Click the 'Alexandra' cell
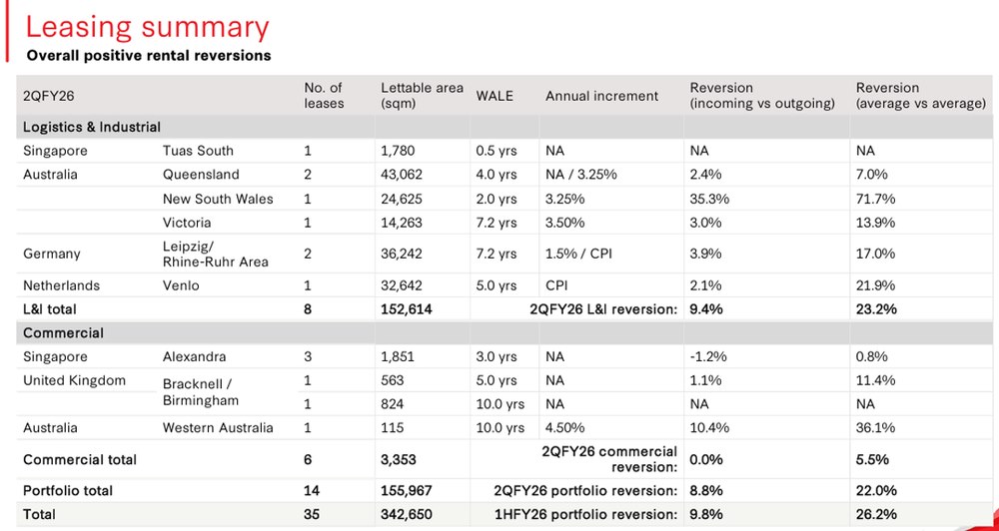This screenshot has height=531, width=999. pos(194,356)
